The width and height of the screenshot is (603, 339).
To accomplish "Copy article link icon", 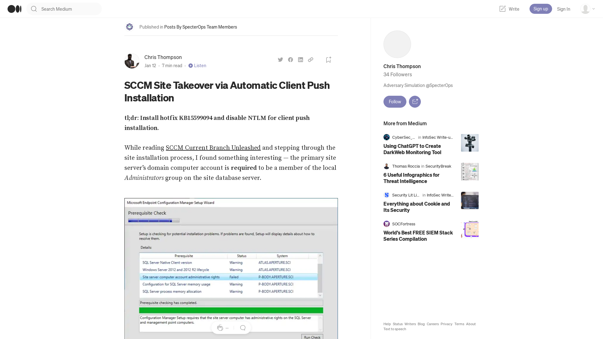I will pyautogui.click(x=311, y=60).
